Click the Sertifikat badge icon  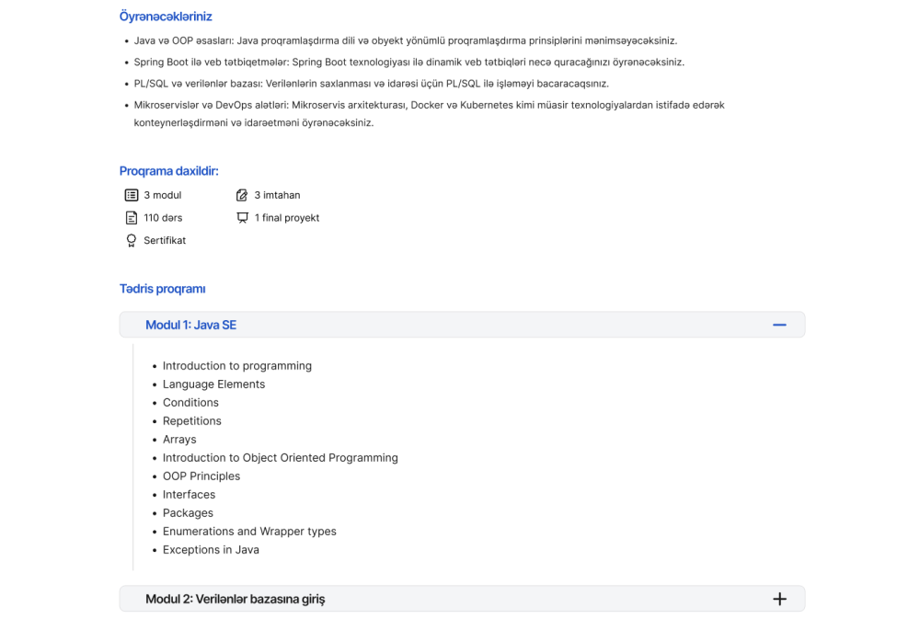[x=131, y=240]
